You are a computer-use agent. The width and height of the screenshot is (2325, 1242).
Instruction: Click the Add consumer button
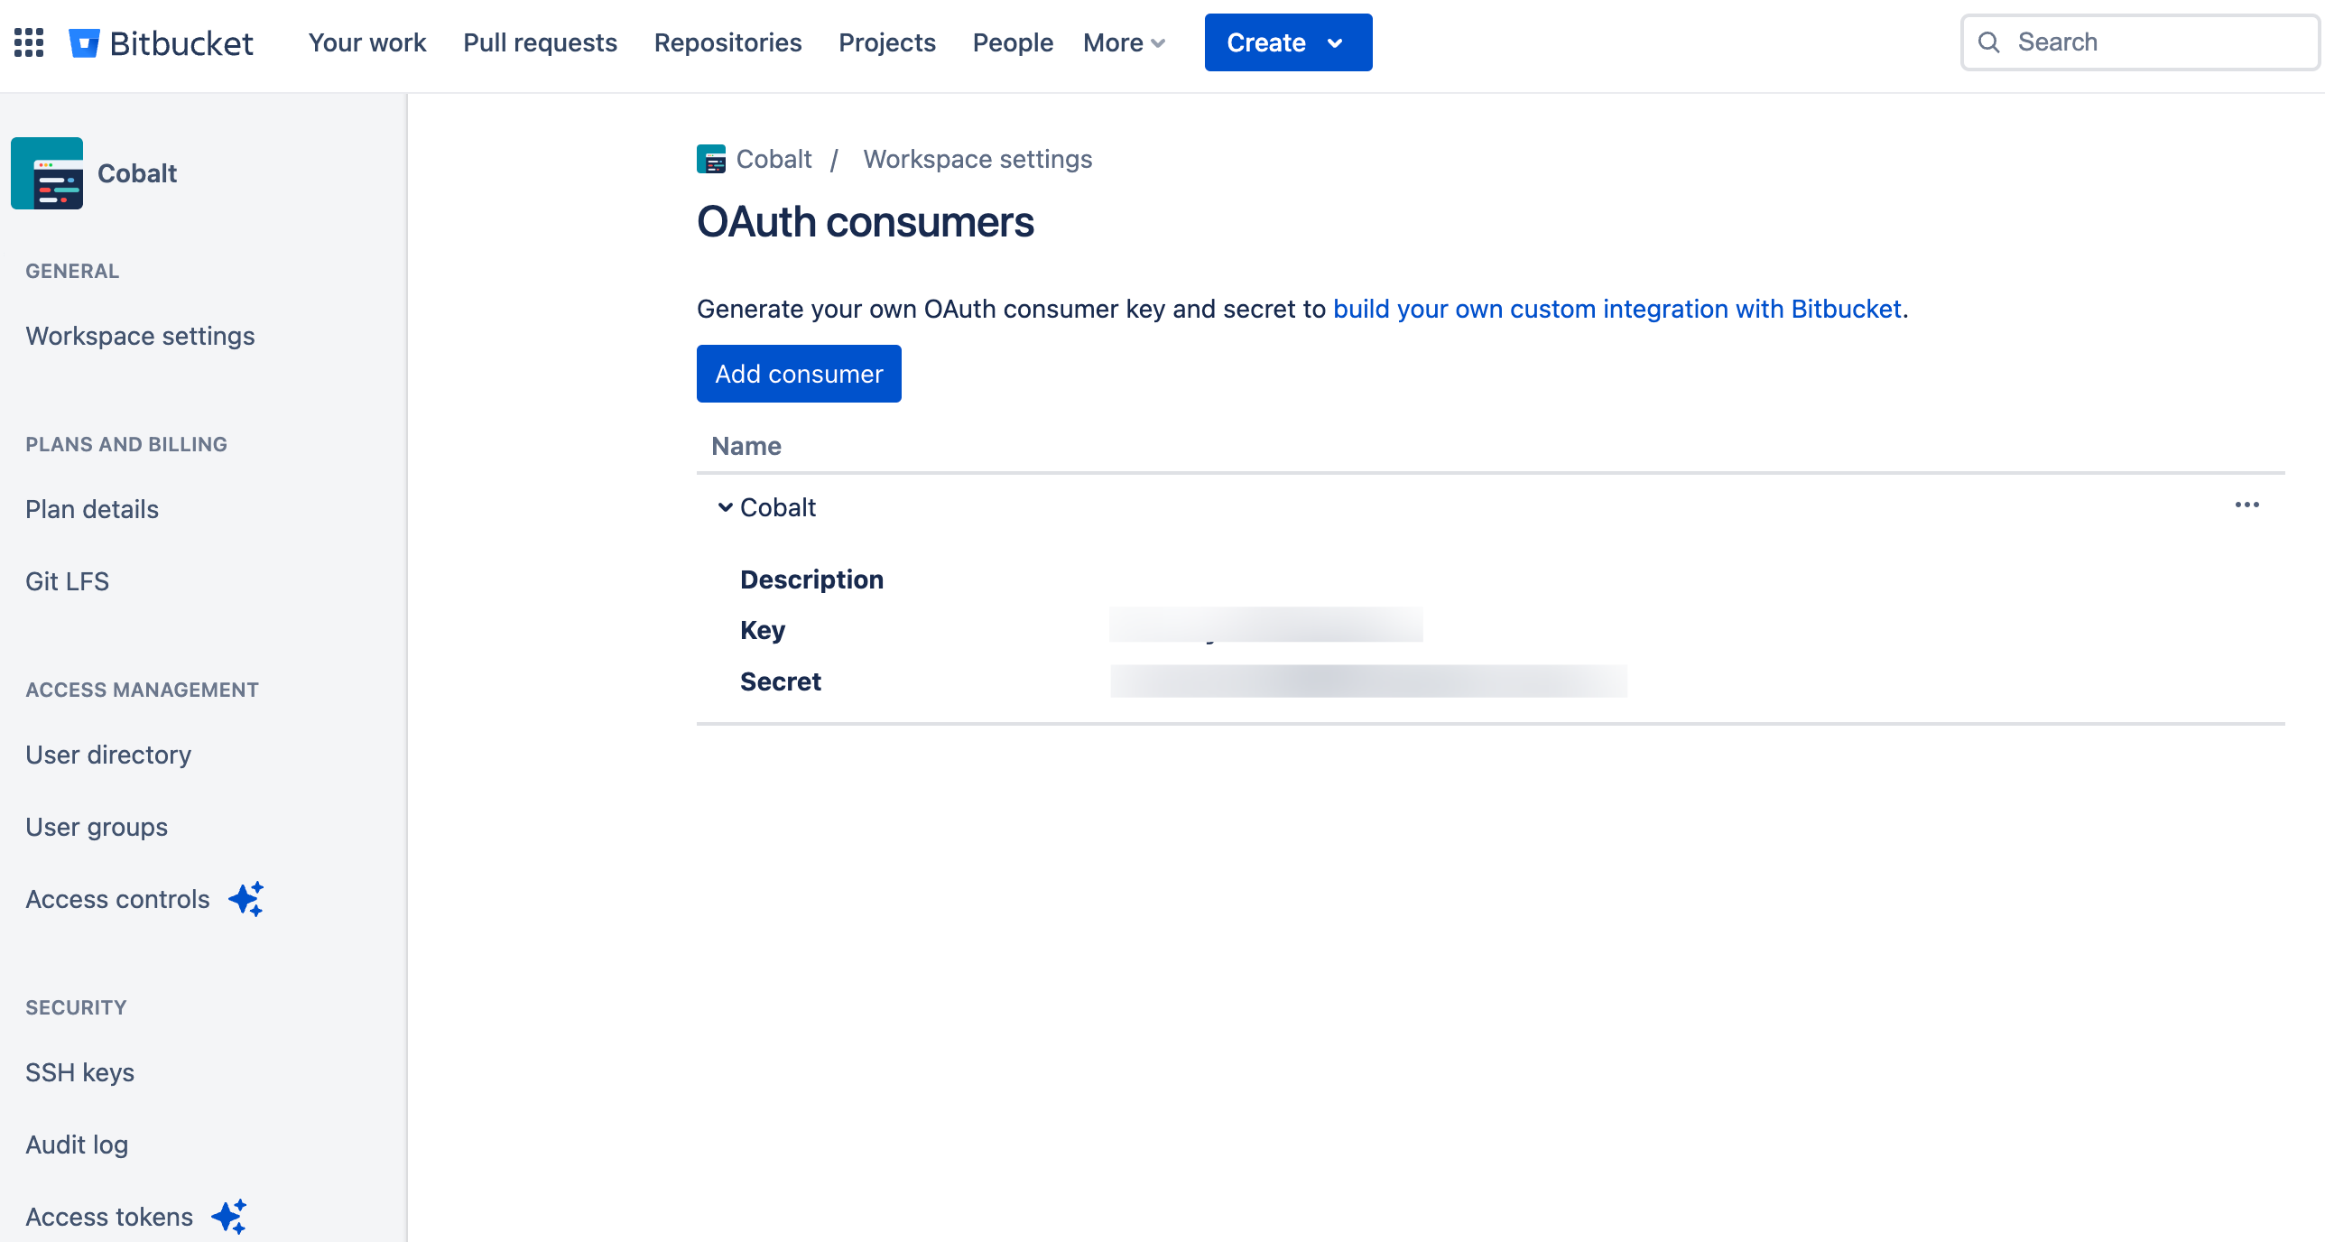799,374
